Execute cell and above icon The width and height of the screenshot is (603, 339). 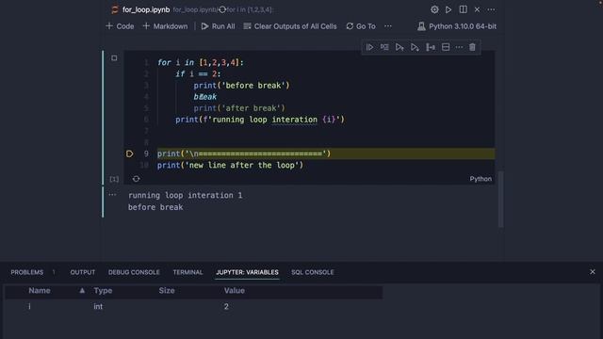pyautogui.click(x=399, y=47)
